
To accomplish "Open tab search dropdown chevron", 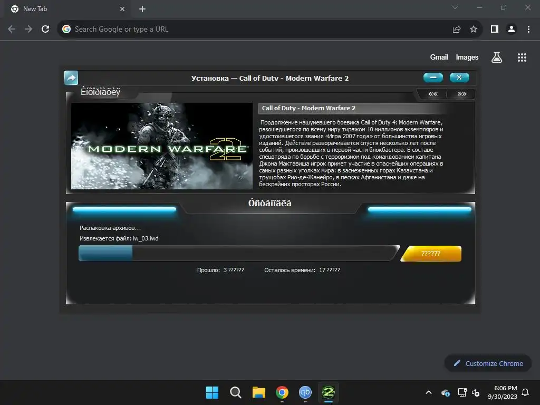I will point(455,7).
